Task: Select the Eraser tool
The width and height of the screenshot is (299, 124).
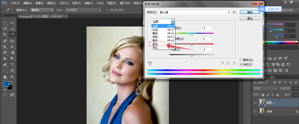Action: (x=5, y=53)
